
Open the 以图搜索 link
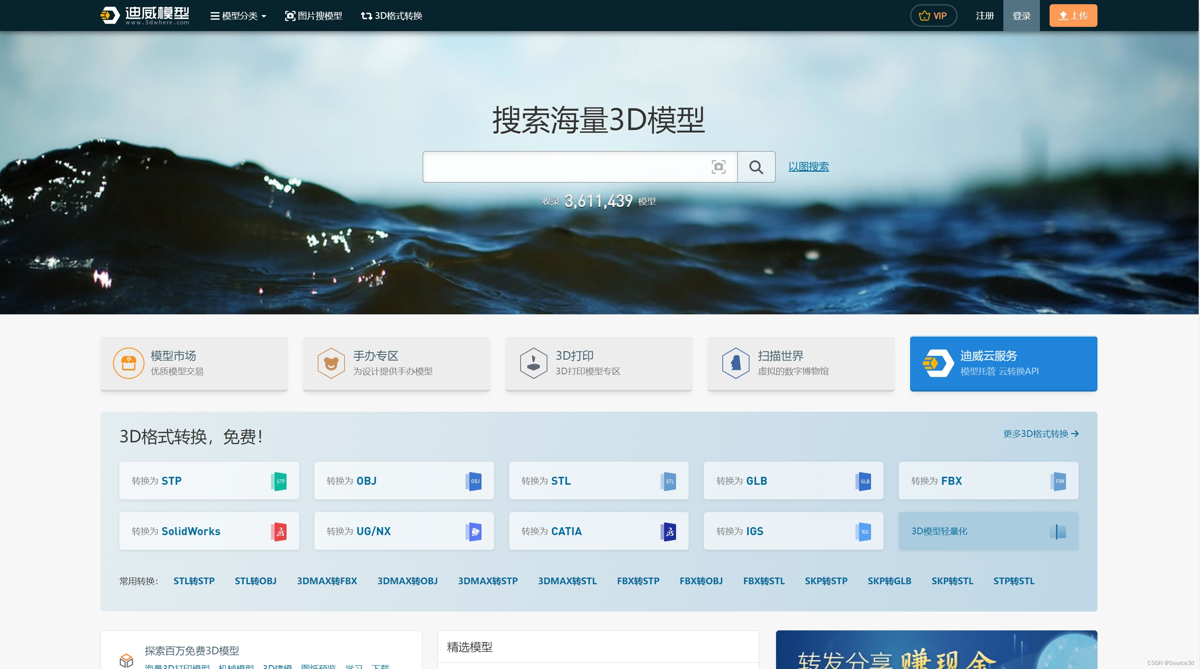(808, 167)
